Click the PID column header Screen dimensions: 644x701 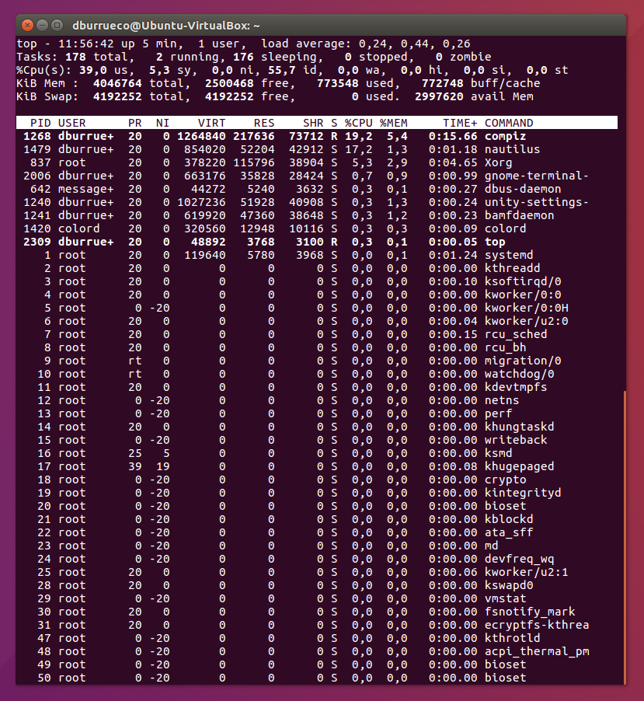click(x=40, y=123)
